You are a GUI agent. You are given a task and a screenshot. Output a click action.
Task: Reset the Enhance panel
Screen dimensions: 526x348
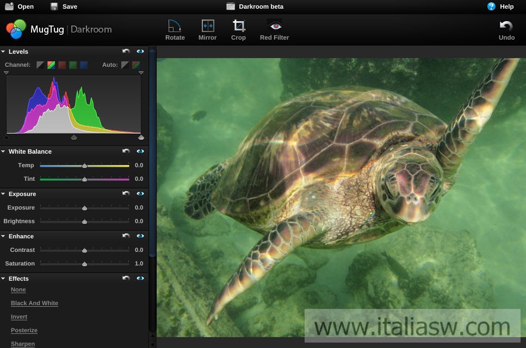pos(126,236)
